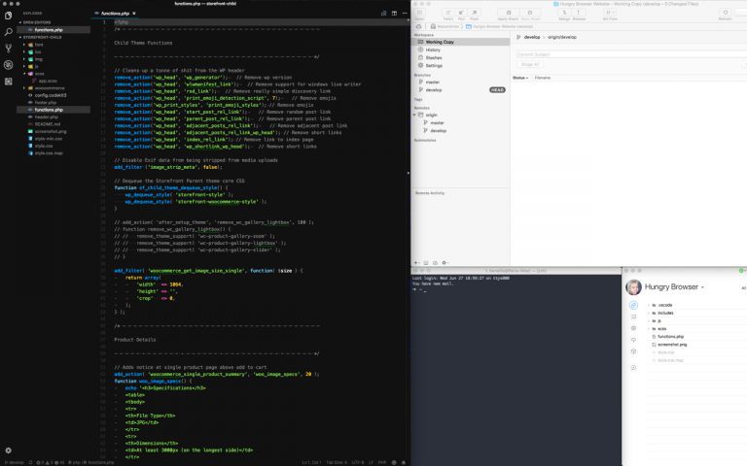Viewport: 747px width, 466px height.
Task: Click the Split Editor icon in VS Code
Action: pyautogui.click(x=394, y=14)
